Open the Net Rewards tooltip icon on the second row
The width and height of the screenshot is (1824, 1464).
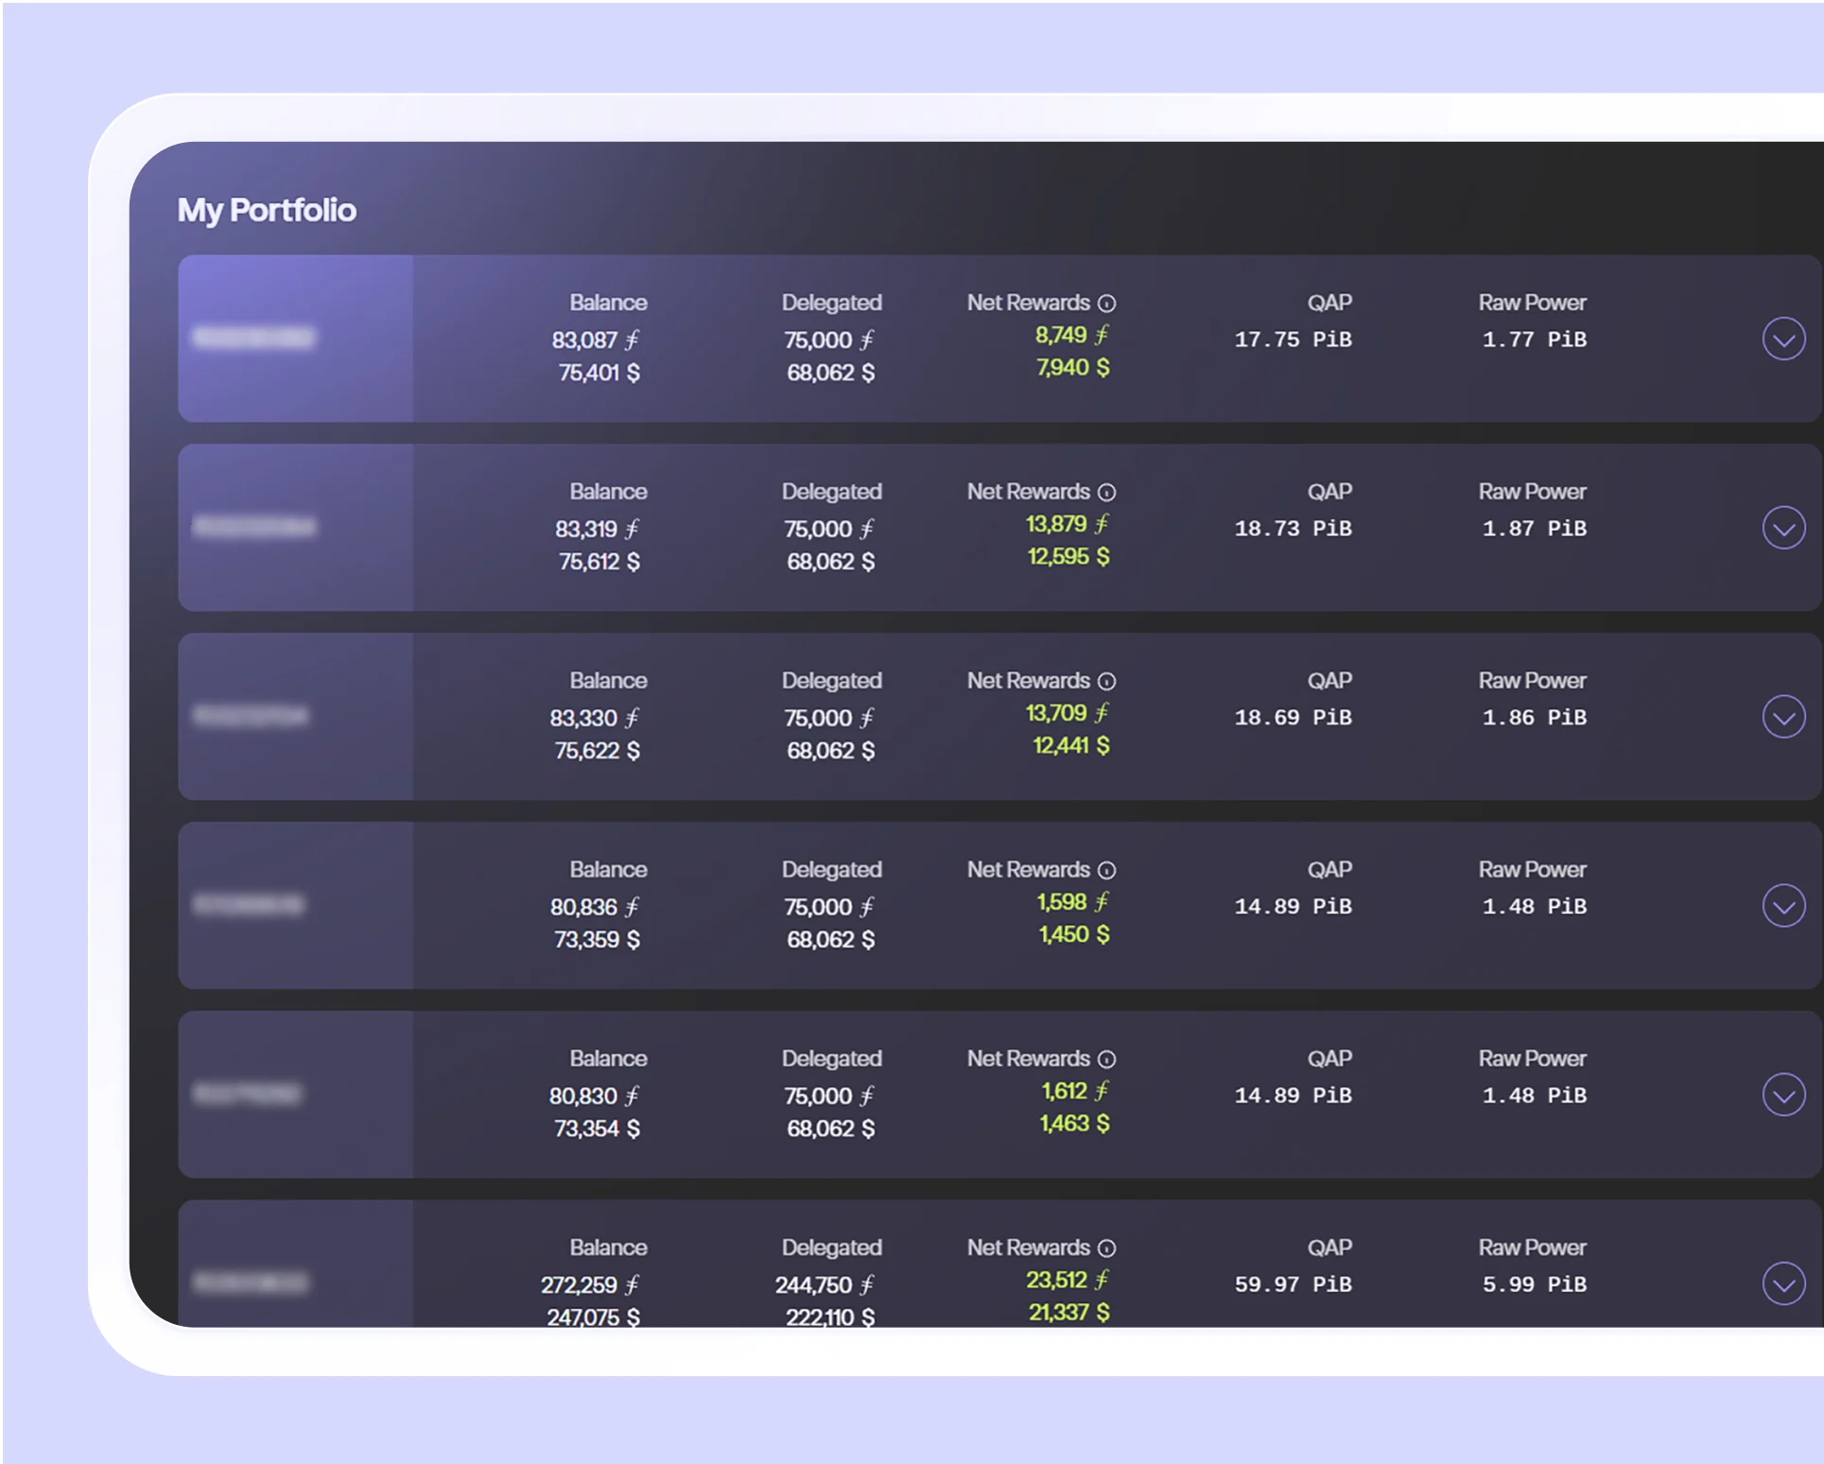(x=1106, y=493)
